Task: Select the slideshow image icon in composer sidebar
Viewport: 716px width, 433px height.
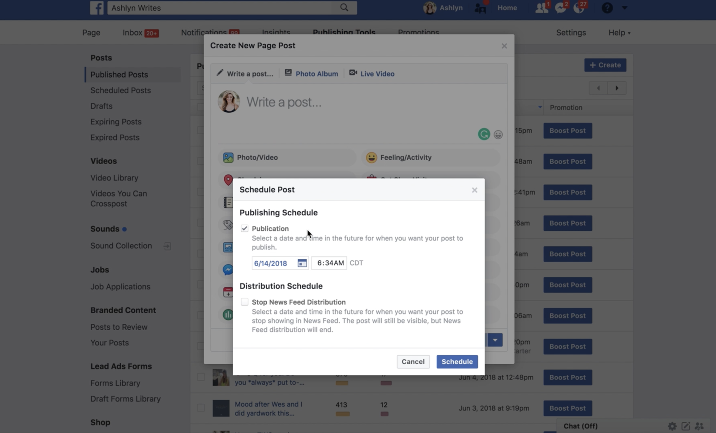Action: (x=228, y=247)
